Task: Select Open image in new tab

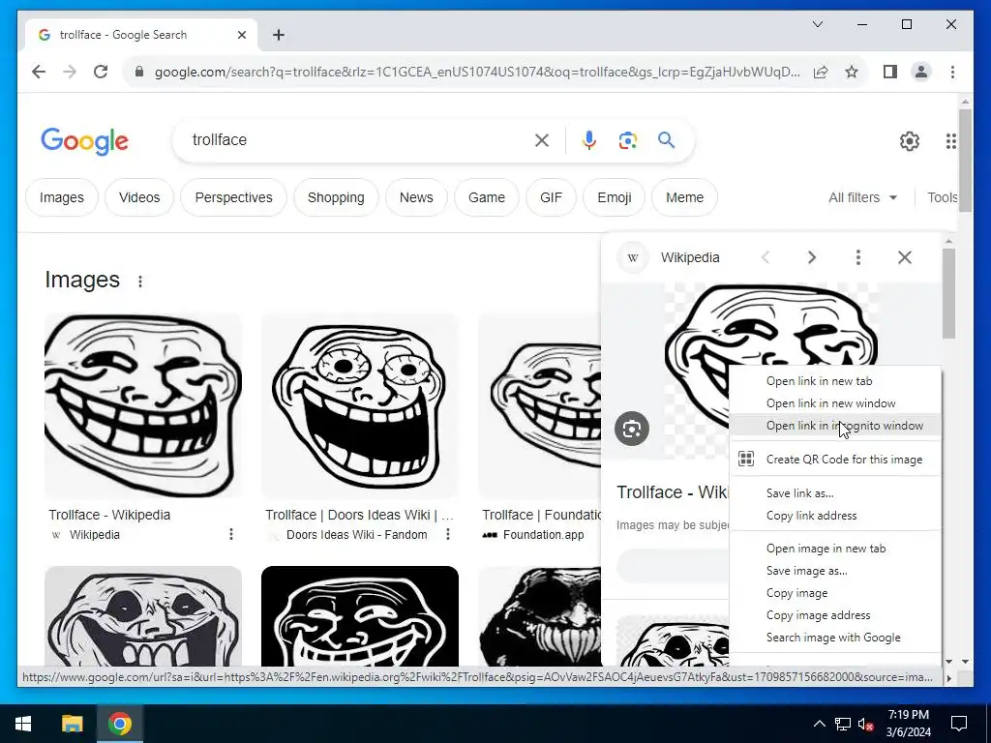Action: pyautogui.click(x=835, y=549)
